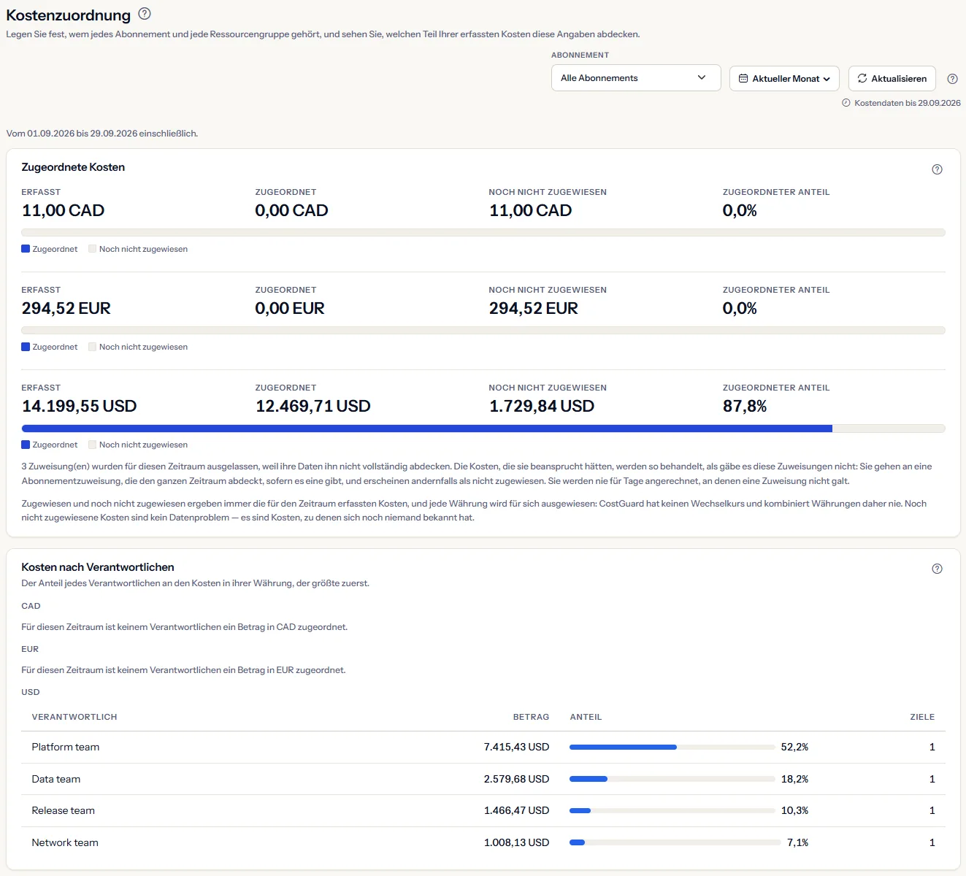Click the amount 7.415,43 USD

point(516,747)
